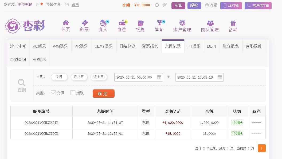The width and height of the screenshot is (282, 159).
Task: Open the 首页 home icon
Action: (x=65, y=23)
